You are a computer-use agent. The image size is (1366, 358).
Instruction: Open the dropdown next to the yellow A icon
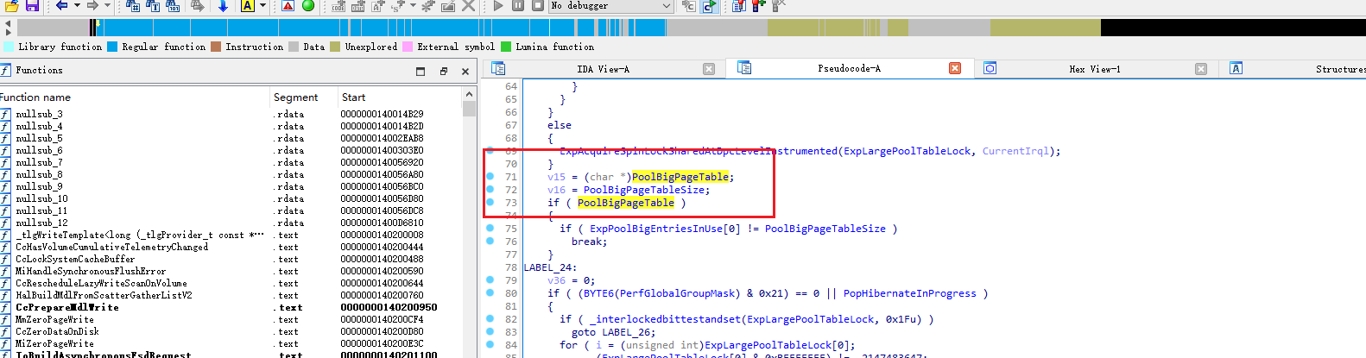click(262, 6)
